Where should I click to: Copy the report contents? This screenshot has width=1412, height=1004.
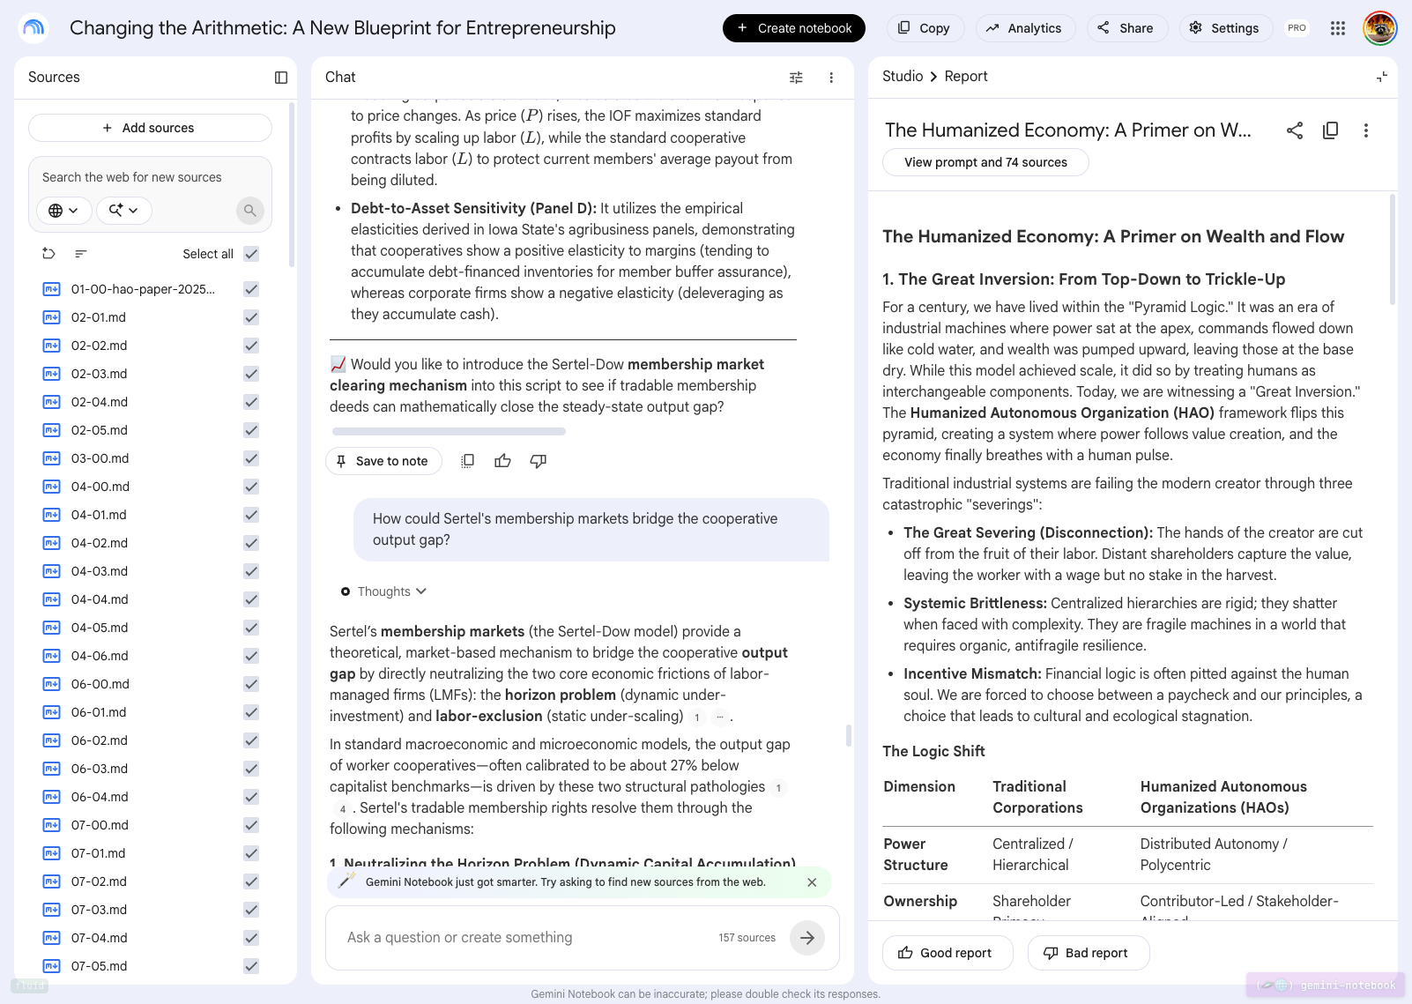pos(1331,130)
